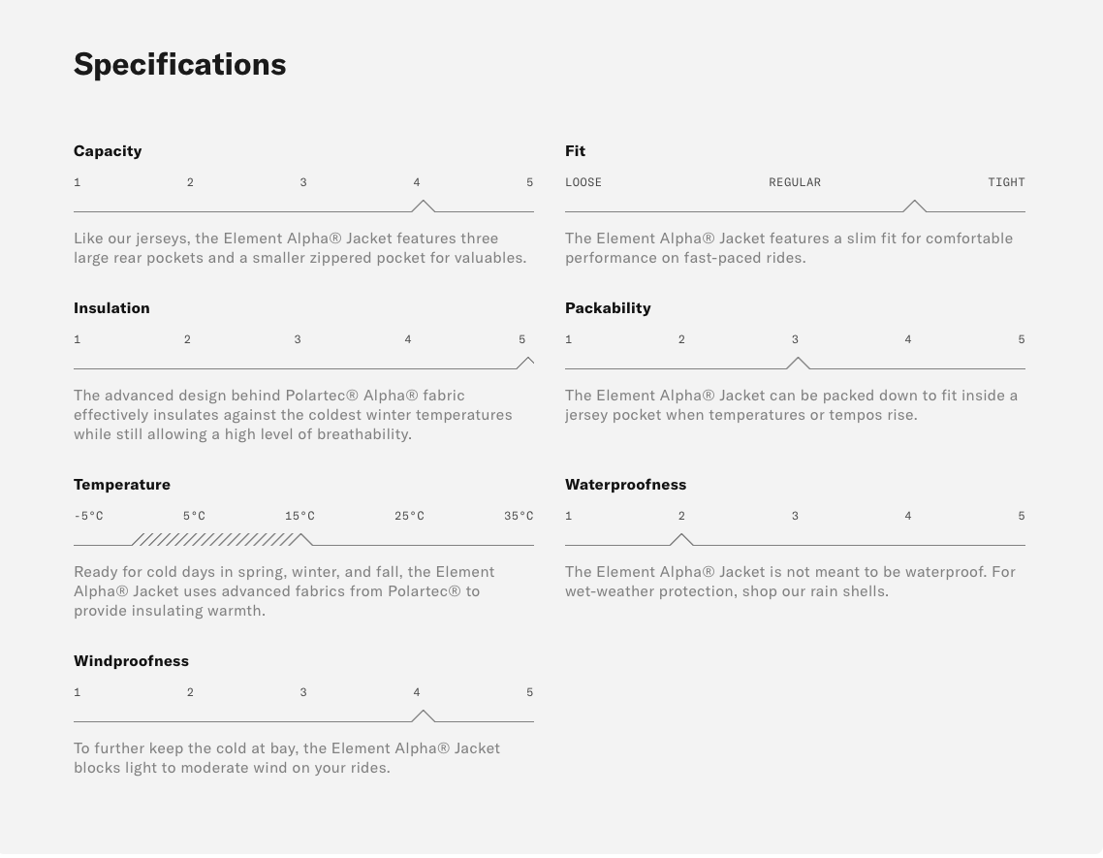Click the Temperature peak marker at 15°C
This screenshot has width=1103, height=858.
302,539
